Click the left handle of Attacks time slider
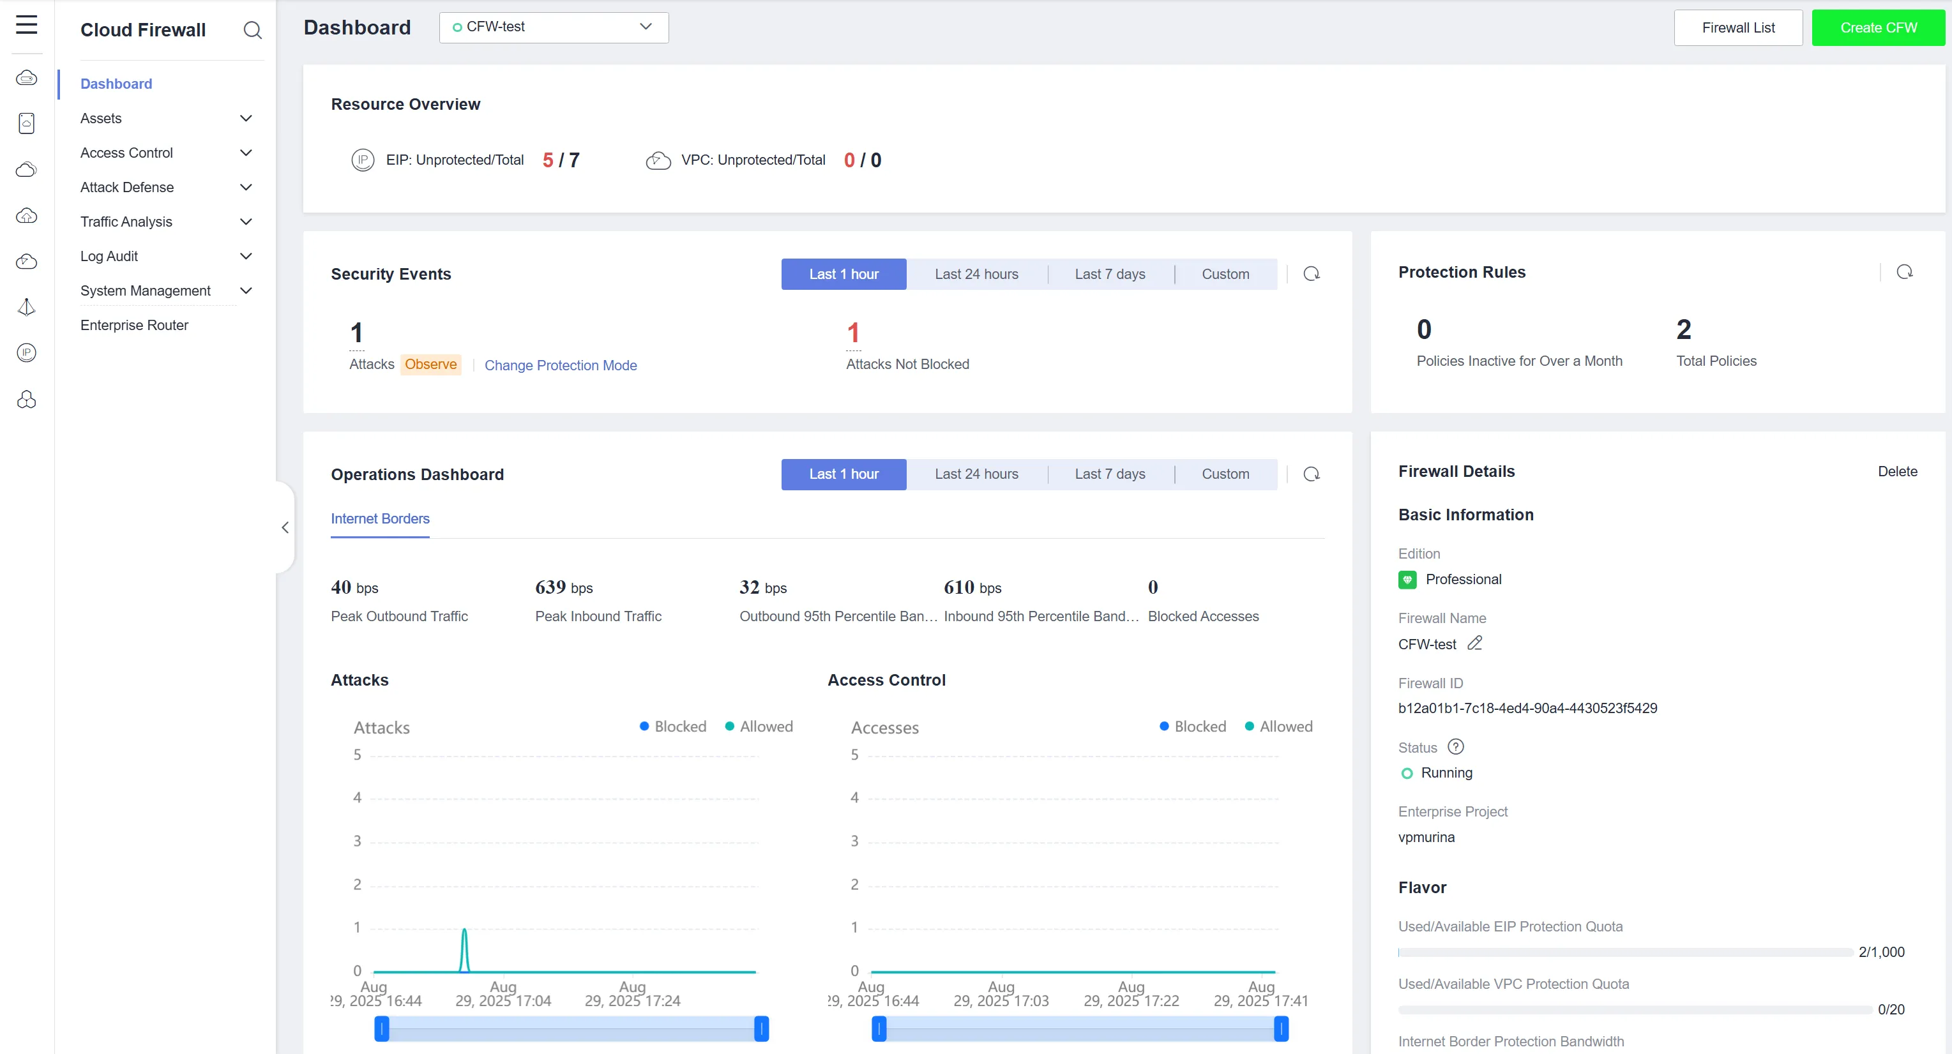Viewport: 1952px width, 1054px height. click(382, 1028)
